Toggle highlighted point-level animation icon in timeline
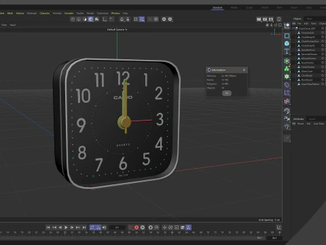326x245 pixels. coord(188,227)
